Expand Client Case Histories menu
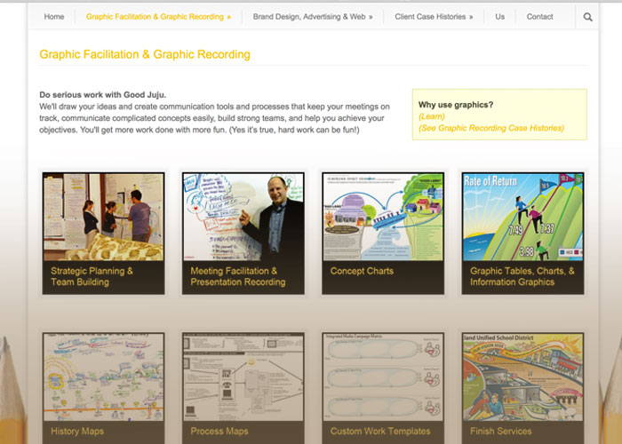622x444 pixels. pyautogui.click(x=434, y=17)
